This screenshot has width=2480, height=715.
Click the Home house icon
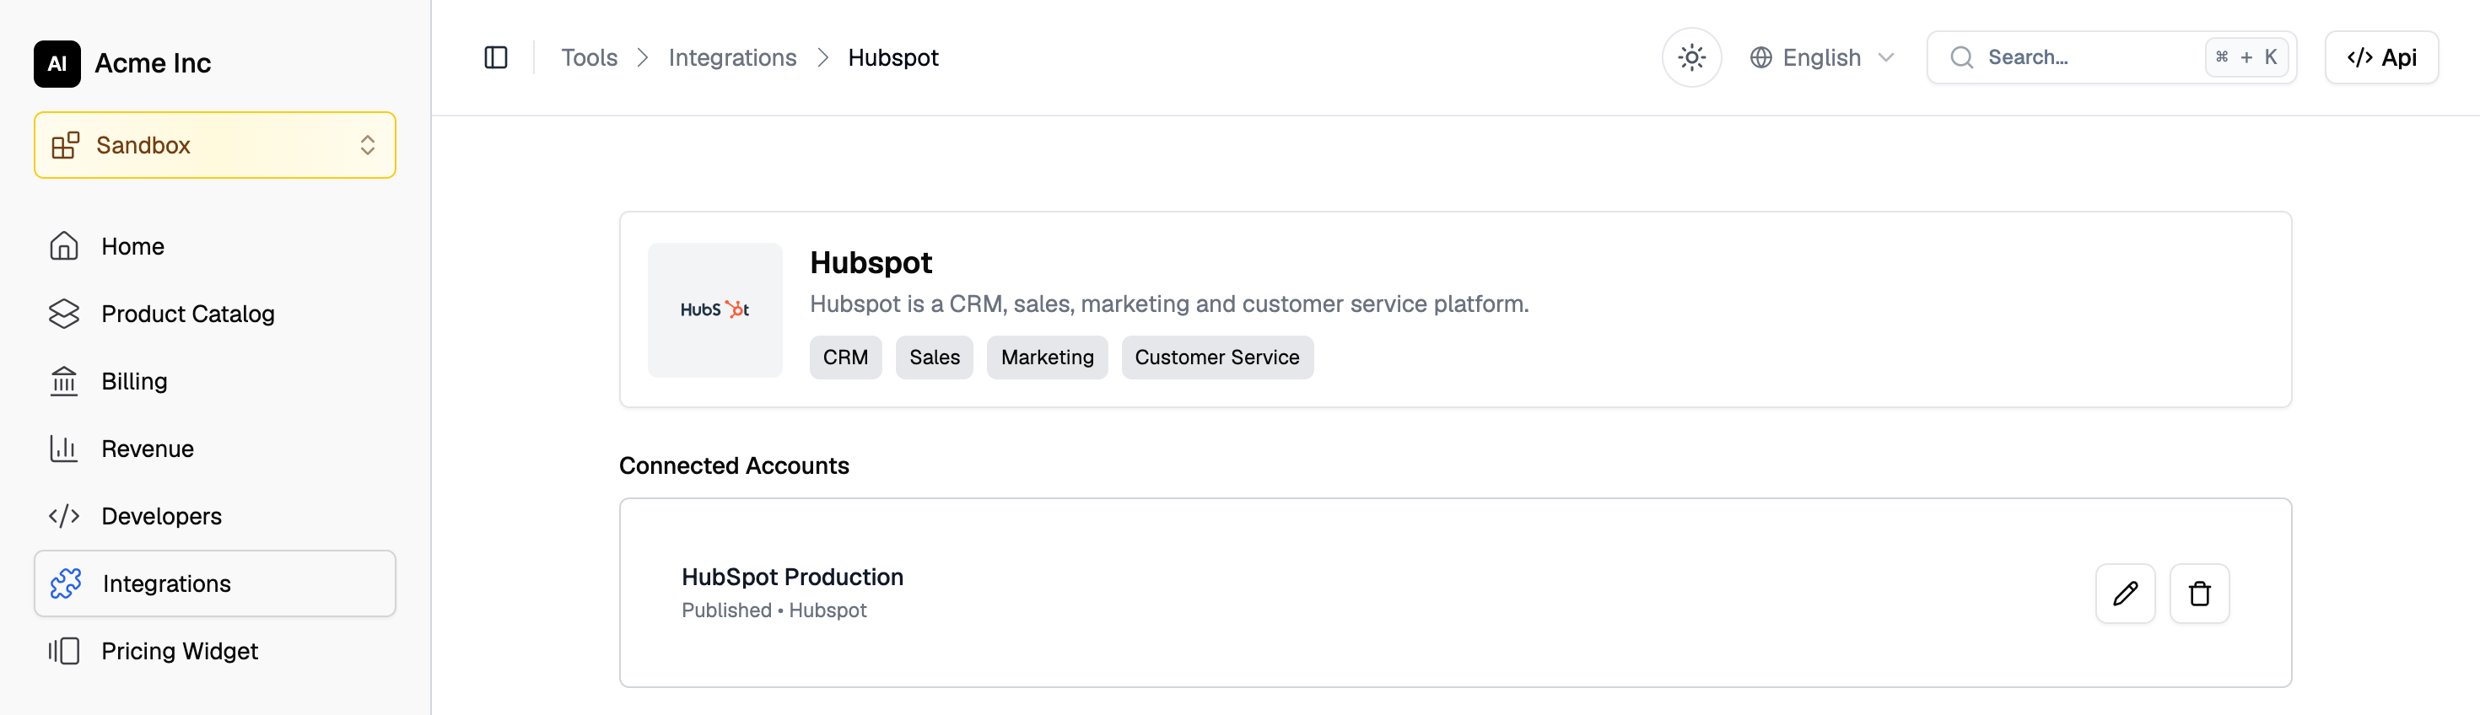click(x=63, y=246)
